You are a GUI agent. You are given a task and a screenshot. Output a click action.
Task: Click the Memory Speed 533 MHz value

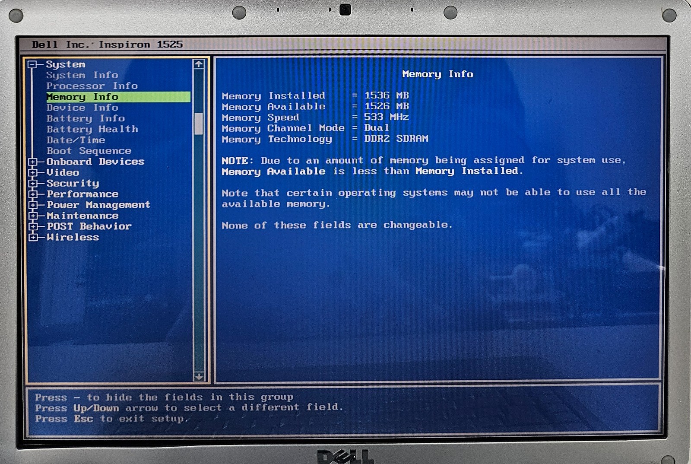387,117
